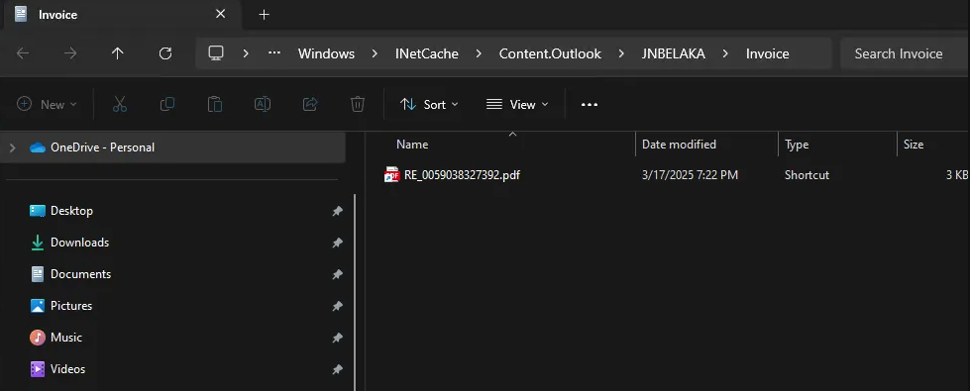
Task: Add a new File Explorer tab
Action: point(265,14)
